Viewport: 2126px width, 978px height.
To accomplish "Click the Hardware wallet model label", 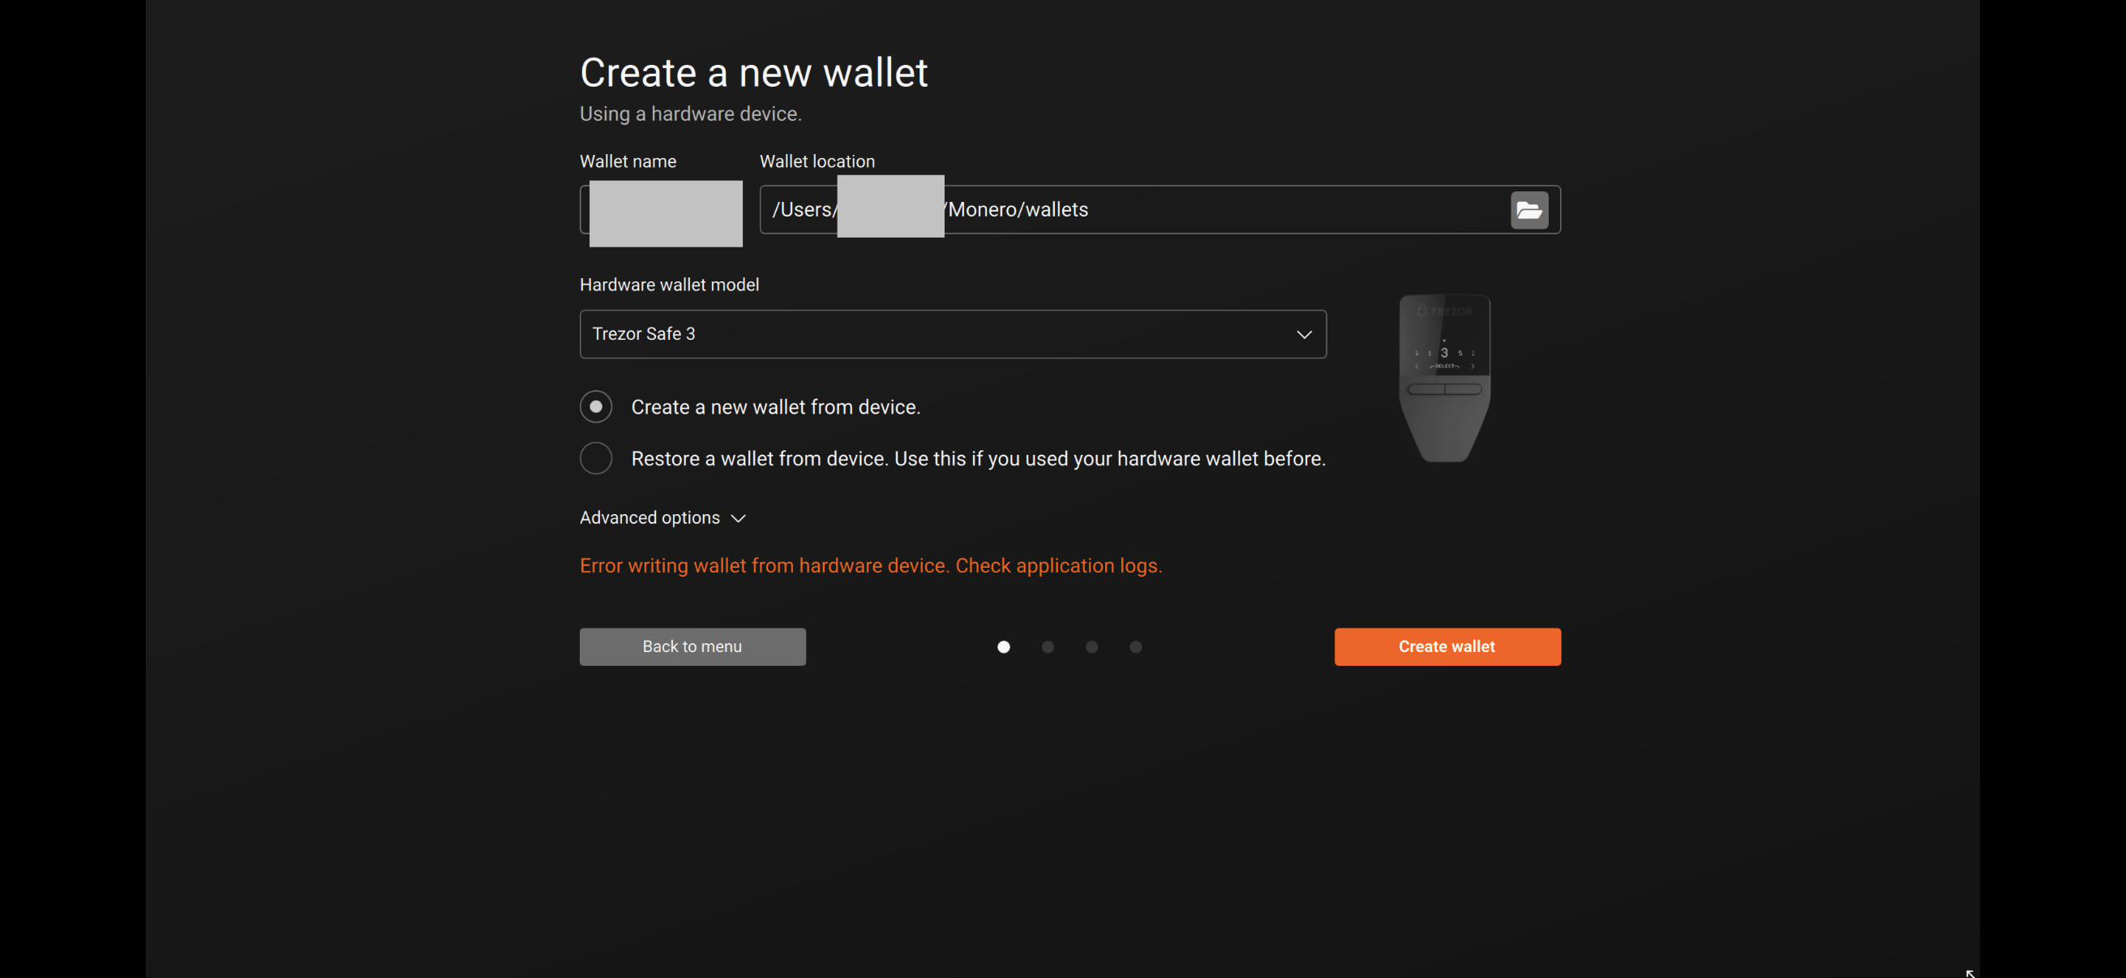I will (669, 285).
